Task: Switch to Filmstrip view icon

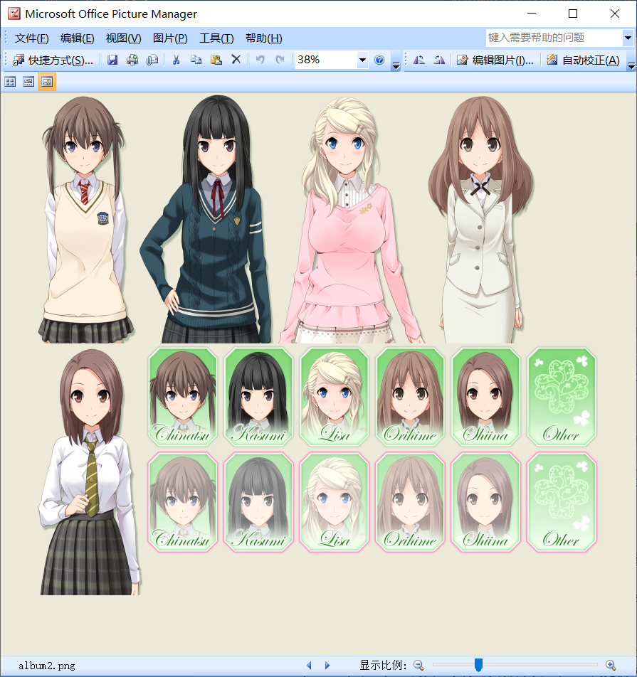Action: pyautogui.click(x=28, y=82)
